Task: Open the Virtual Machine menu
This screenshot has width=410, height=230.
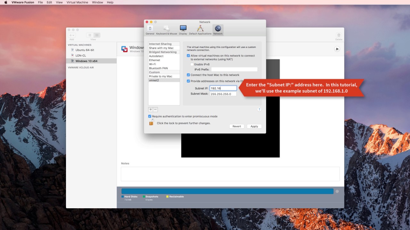Action: point(77,2)
